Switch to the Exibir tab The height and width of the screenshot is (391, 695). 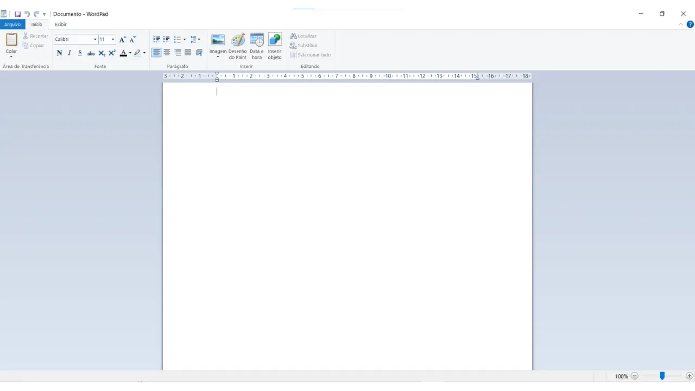coord(61,24)
